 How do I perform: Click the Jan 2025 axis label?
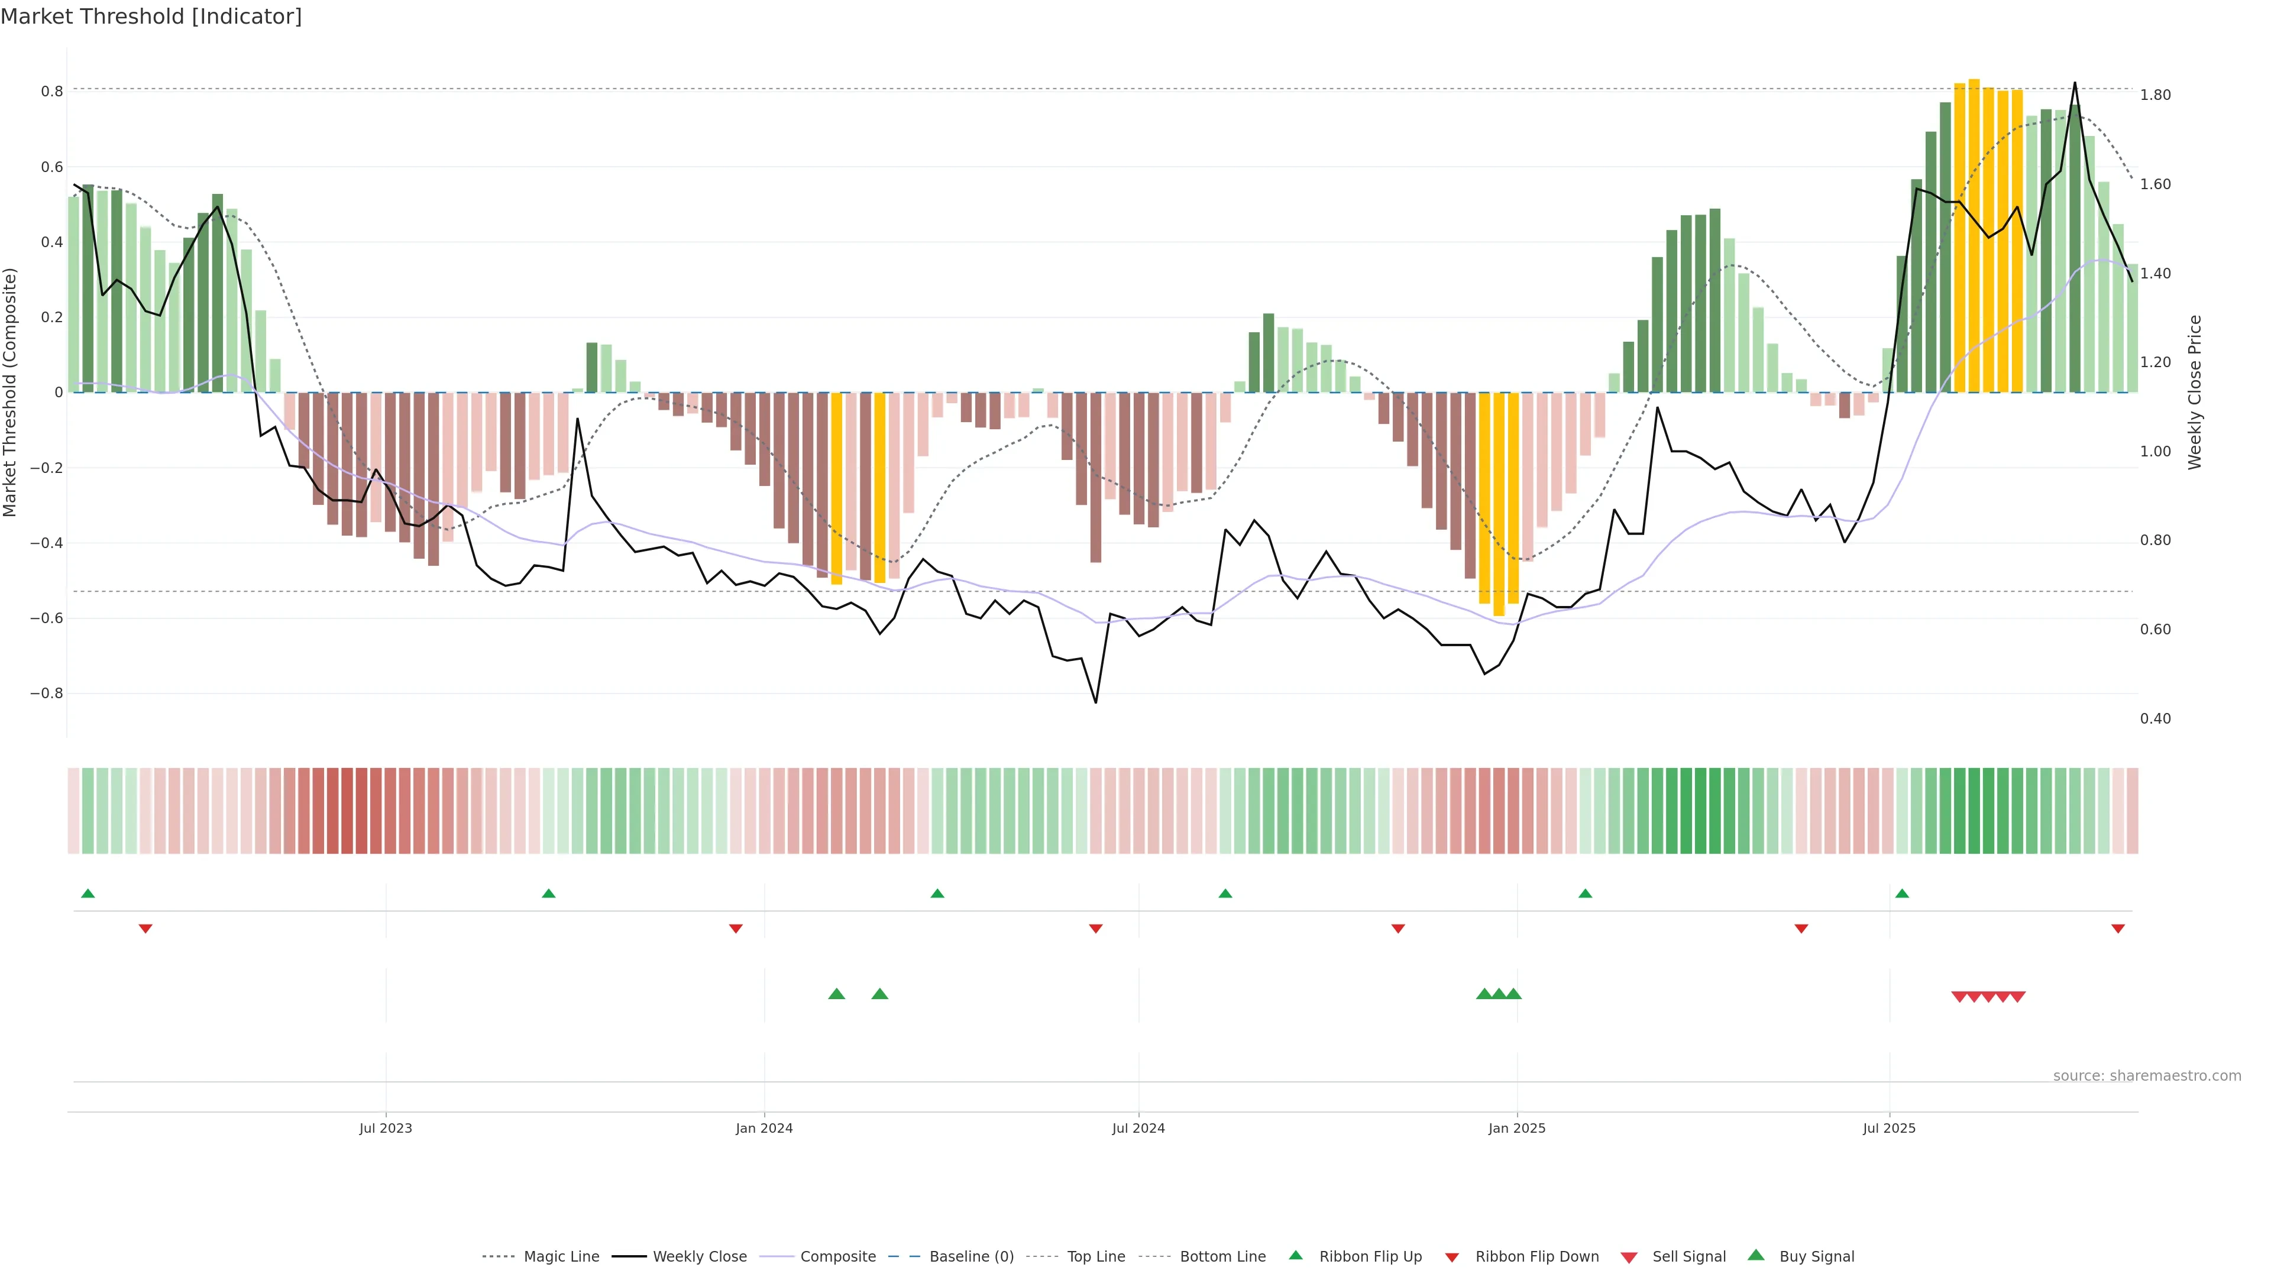click(1516, 1128)
